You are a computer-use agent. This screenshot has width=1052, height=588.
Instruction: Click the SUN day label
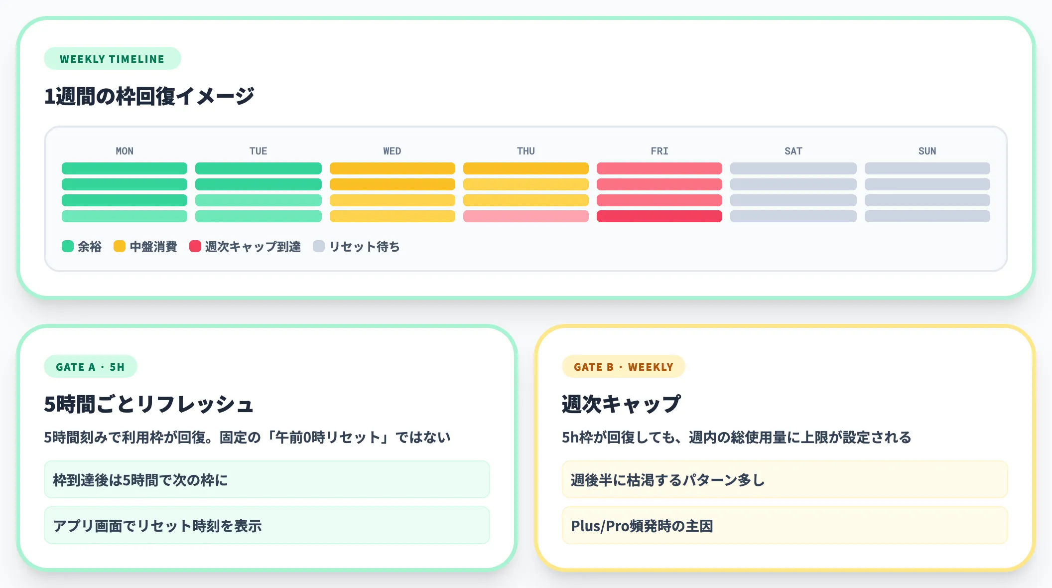[x=927, y=151]
